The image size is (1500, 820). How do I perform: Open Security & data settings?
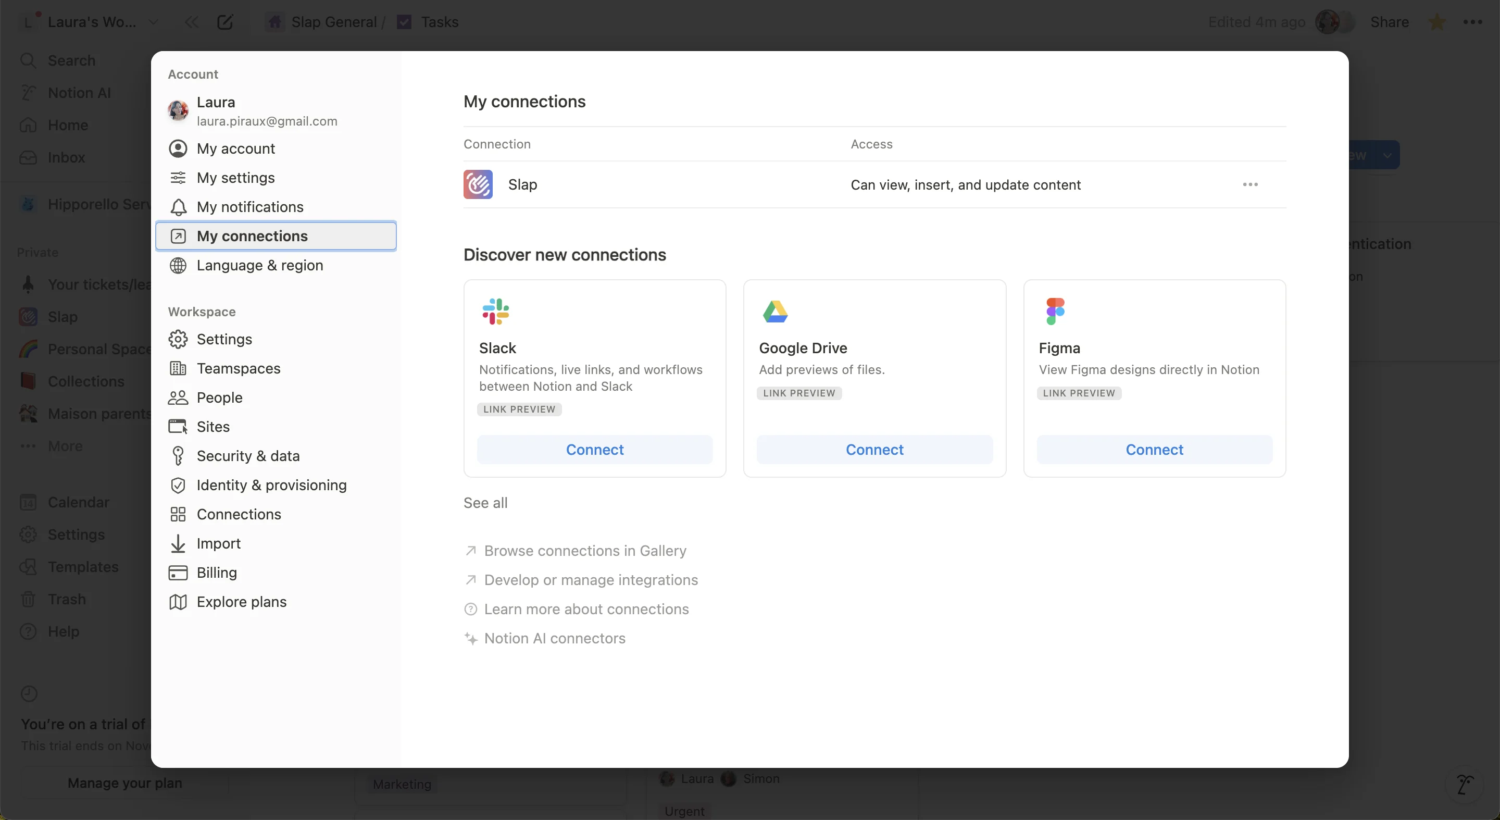click(248, 455)
